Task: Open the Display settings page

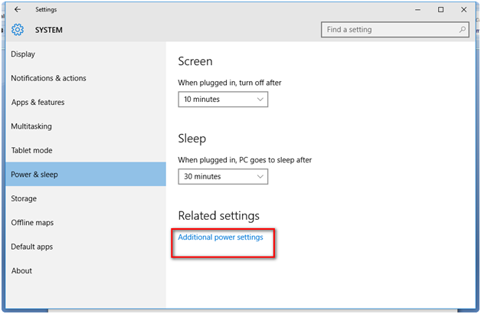Action: click(x=23, y=54)
